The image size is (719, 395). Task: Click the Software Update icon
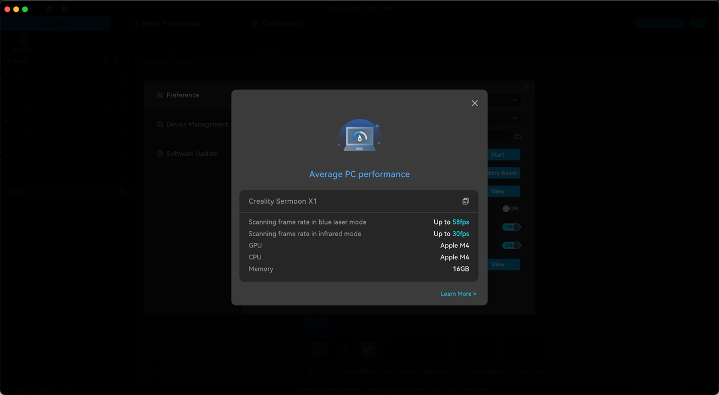point(160,154)
